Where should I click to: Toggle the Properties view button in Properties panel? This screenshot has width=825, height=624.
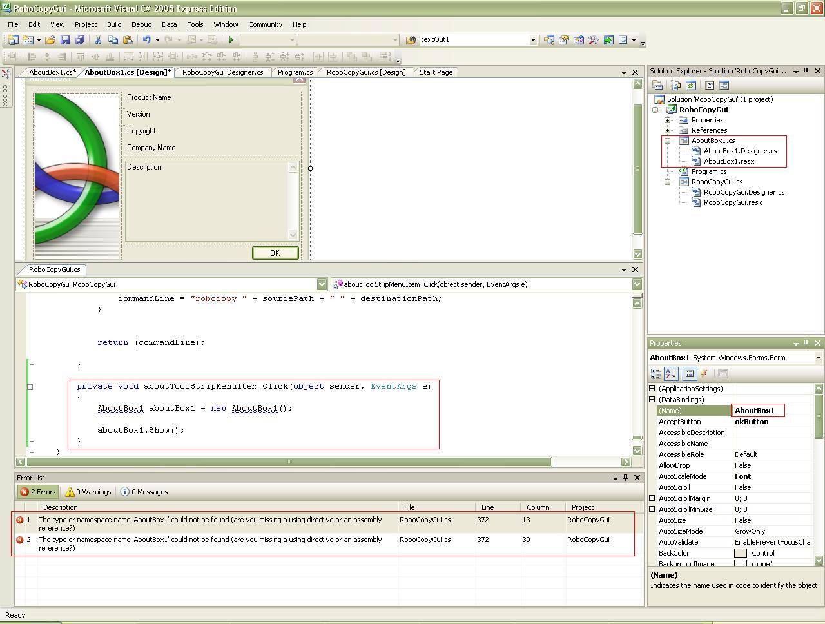690,373
